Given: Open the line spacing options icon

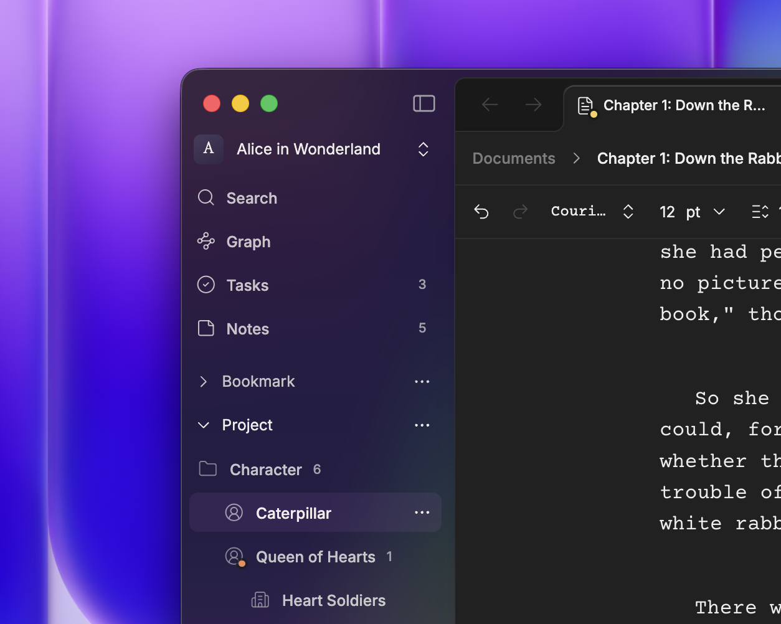Looking at the screenshot, I should 760,212.
